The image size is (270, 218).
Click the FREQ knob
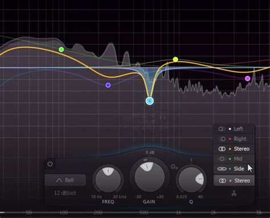click(108, 179)
